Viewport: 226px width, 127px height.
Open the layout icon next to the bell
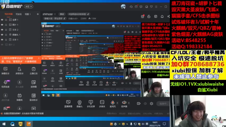pos(156,16)
